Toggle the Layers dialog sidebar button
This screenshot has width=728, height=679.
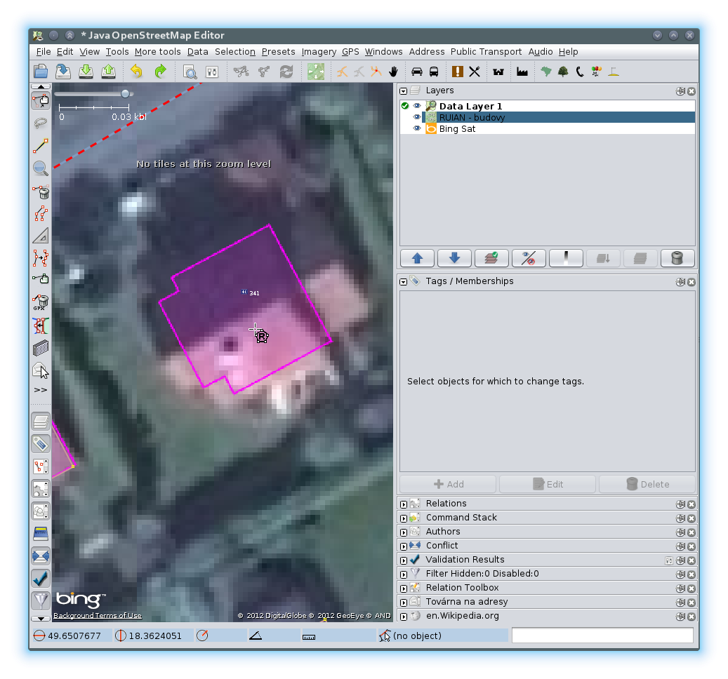pos(41,422)
